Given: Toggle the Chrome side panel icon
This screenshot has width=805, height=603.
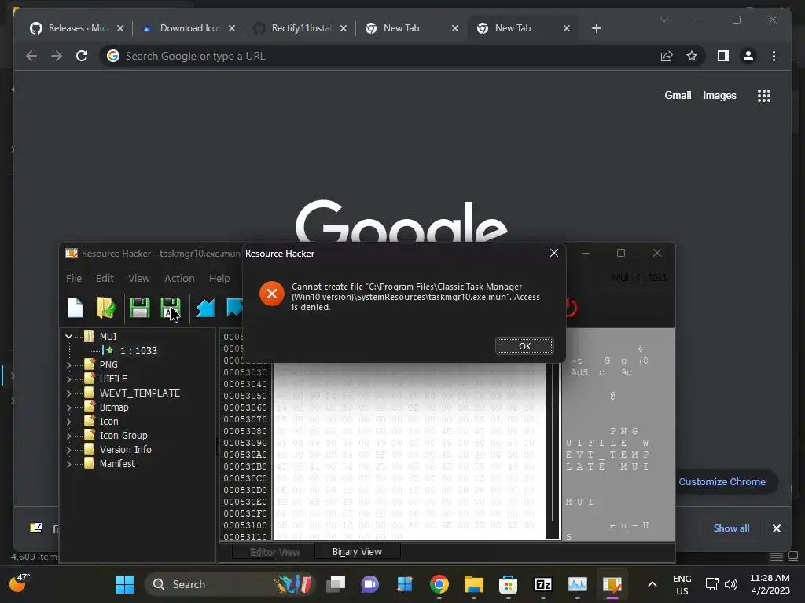Looking at the screenshot, I should [x=723, y=56].
